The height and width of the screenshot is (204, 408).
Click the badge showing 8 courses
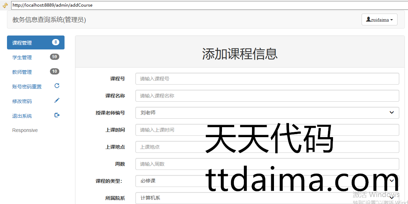tap(55, 42)
